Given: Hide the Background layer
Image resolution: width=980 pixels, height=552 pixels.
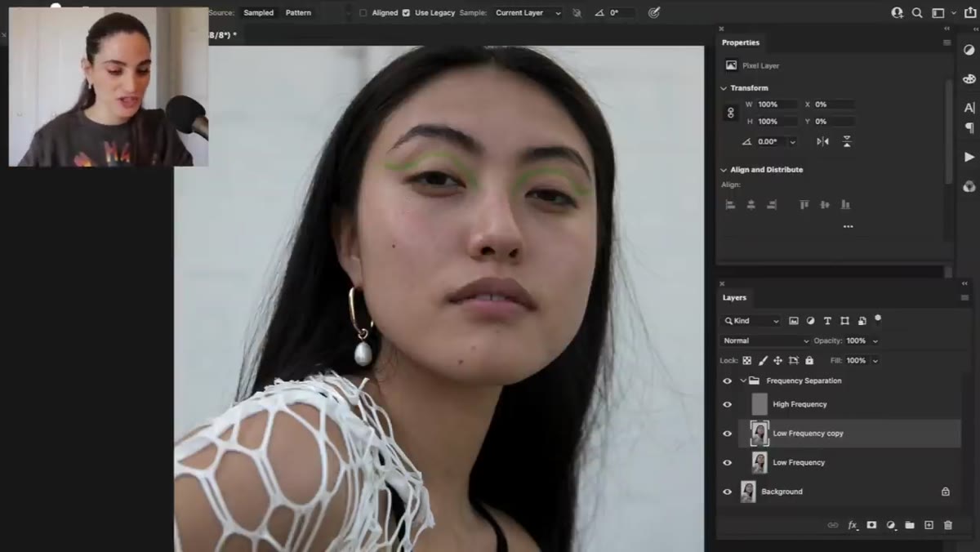Looking at the screenshot, I should (x=728, y=492).
